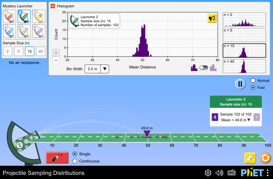
Task: Select Mystery Launcher 3
Action: (x=39, y=16)
